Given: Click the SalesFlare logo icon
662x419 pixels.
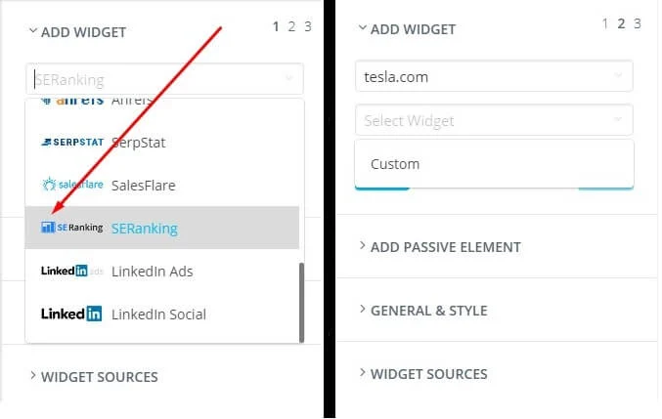Looking at the screenshot, I should (x=72, y=185).
